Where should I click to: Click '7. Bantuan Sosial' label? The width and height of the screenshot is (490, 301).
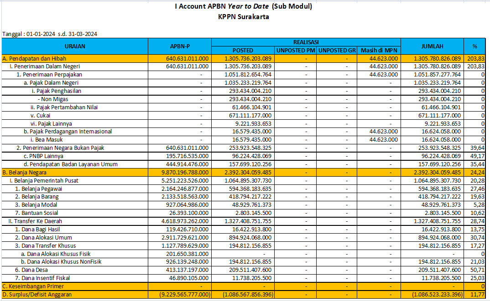[x=36, y=213]
